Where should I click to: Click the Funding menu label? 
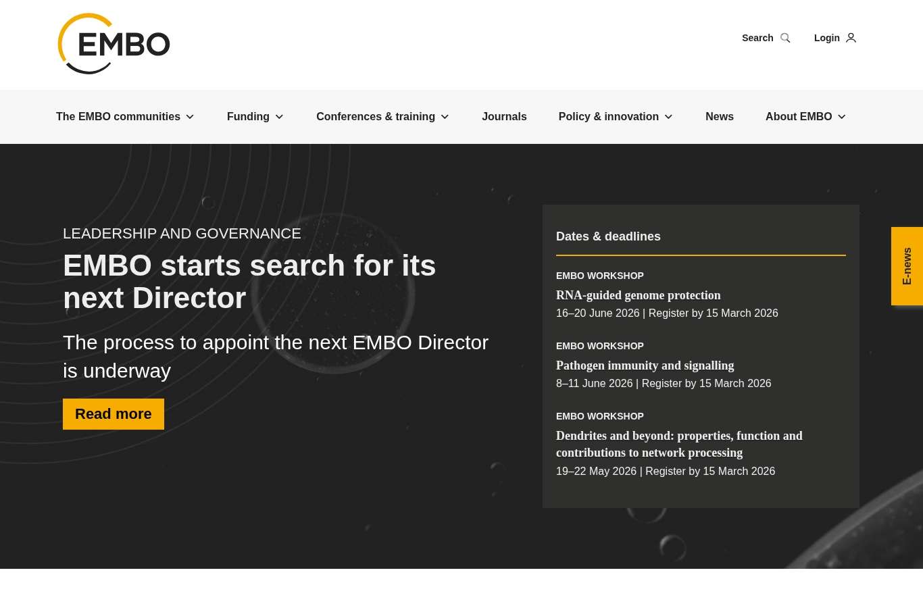(x=248, y=117)
